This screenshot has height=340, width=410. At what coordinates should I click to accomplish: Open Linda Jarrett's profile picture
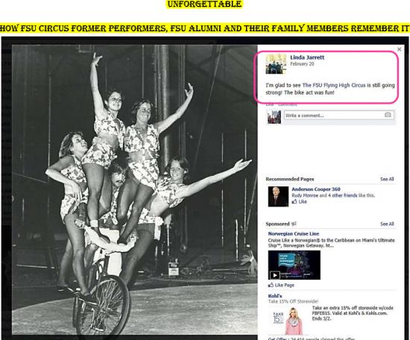pyautogui.click(x=276, y=64)
